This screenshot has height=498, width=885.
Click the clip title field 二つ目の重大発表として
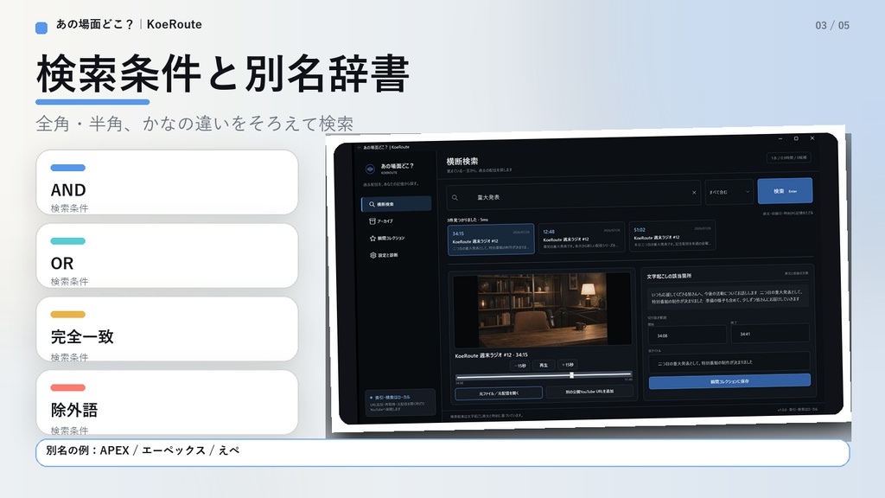pyautogui.click(x=729, y=362)
